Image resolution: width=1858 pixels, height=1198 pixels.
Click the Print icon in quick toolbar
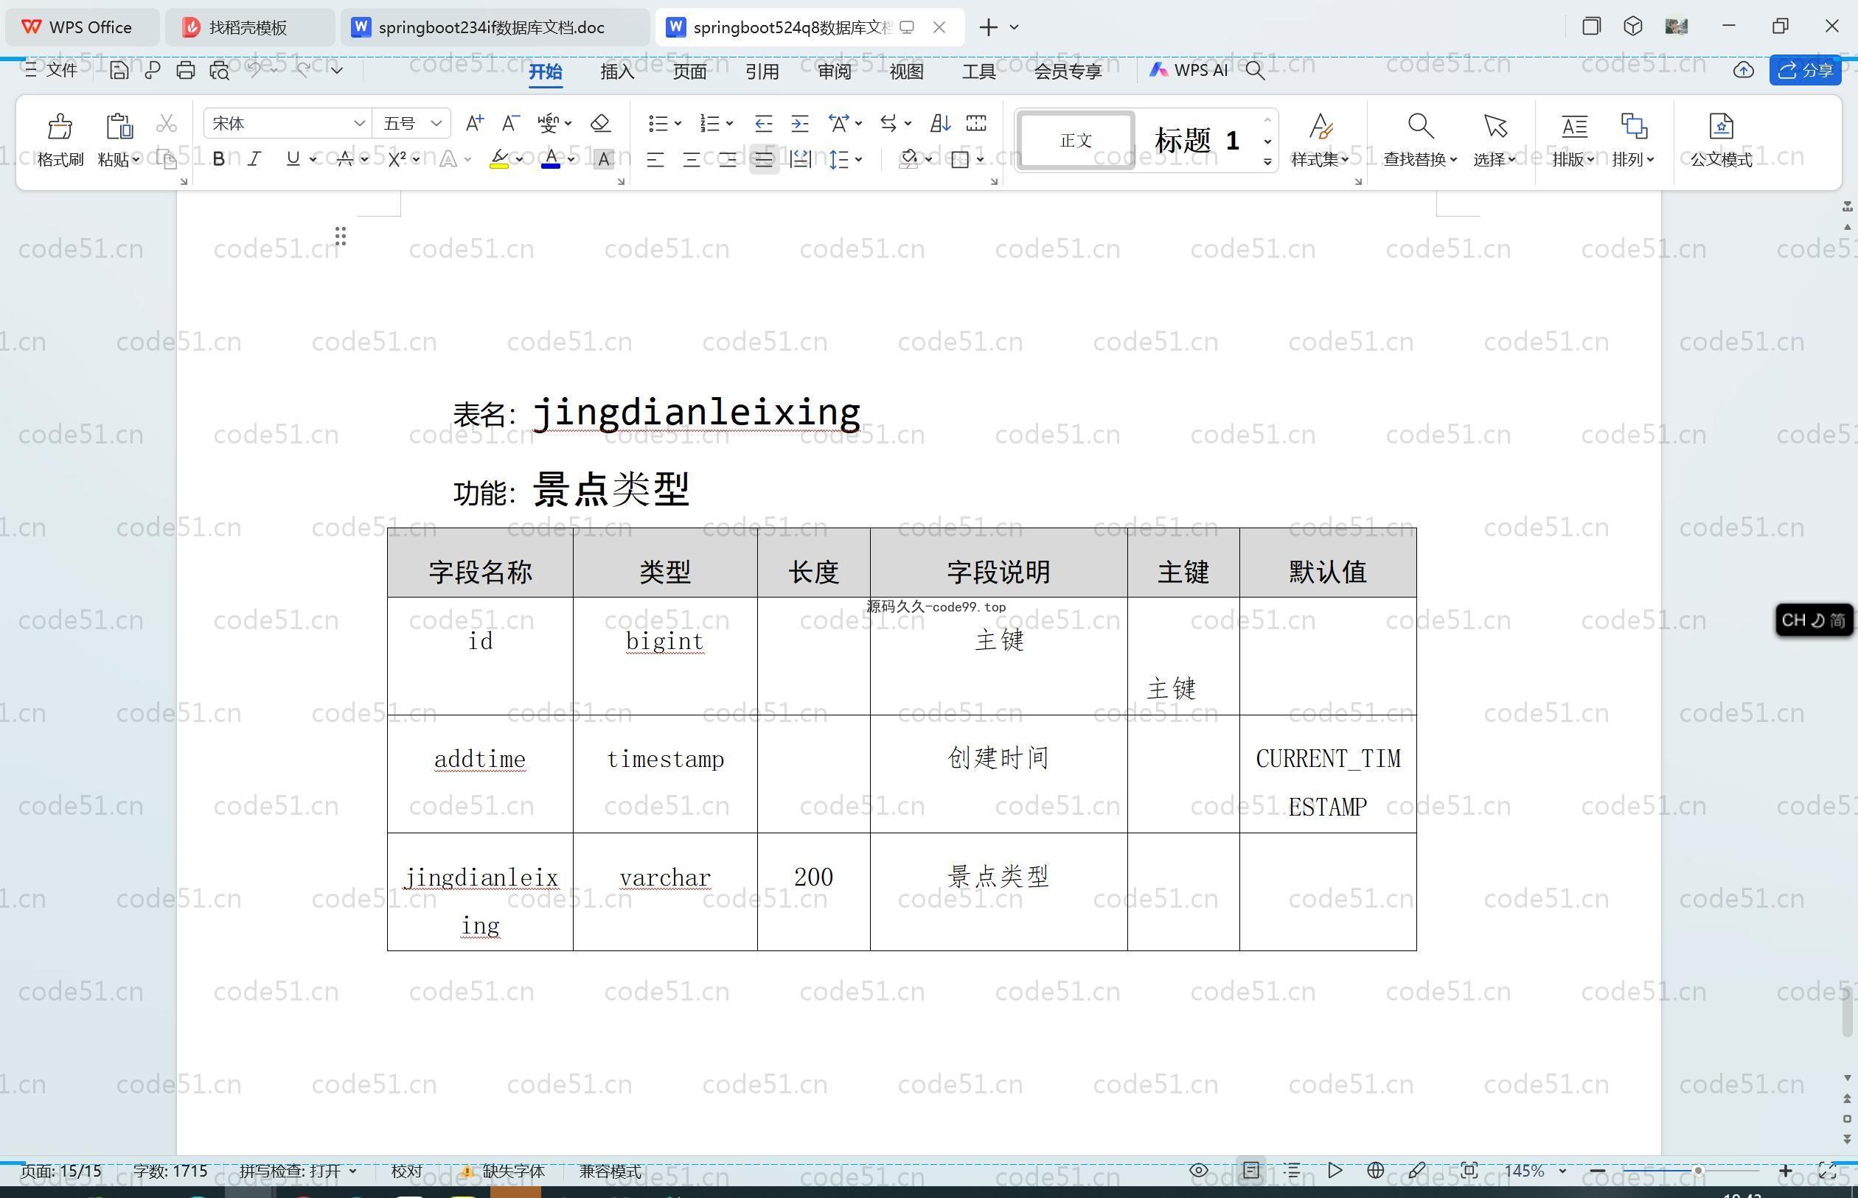point(185,70)
